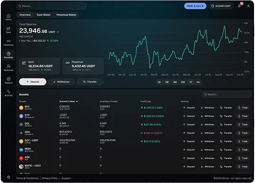Open the Spot section icon
The image size is (255, 183).
pos(9,30)
